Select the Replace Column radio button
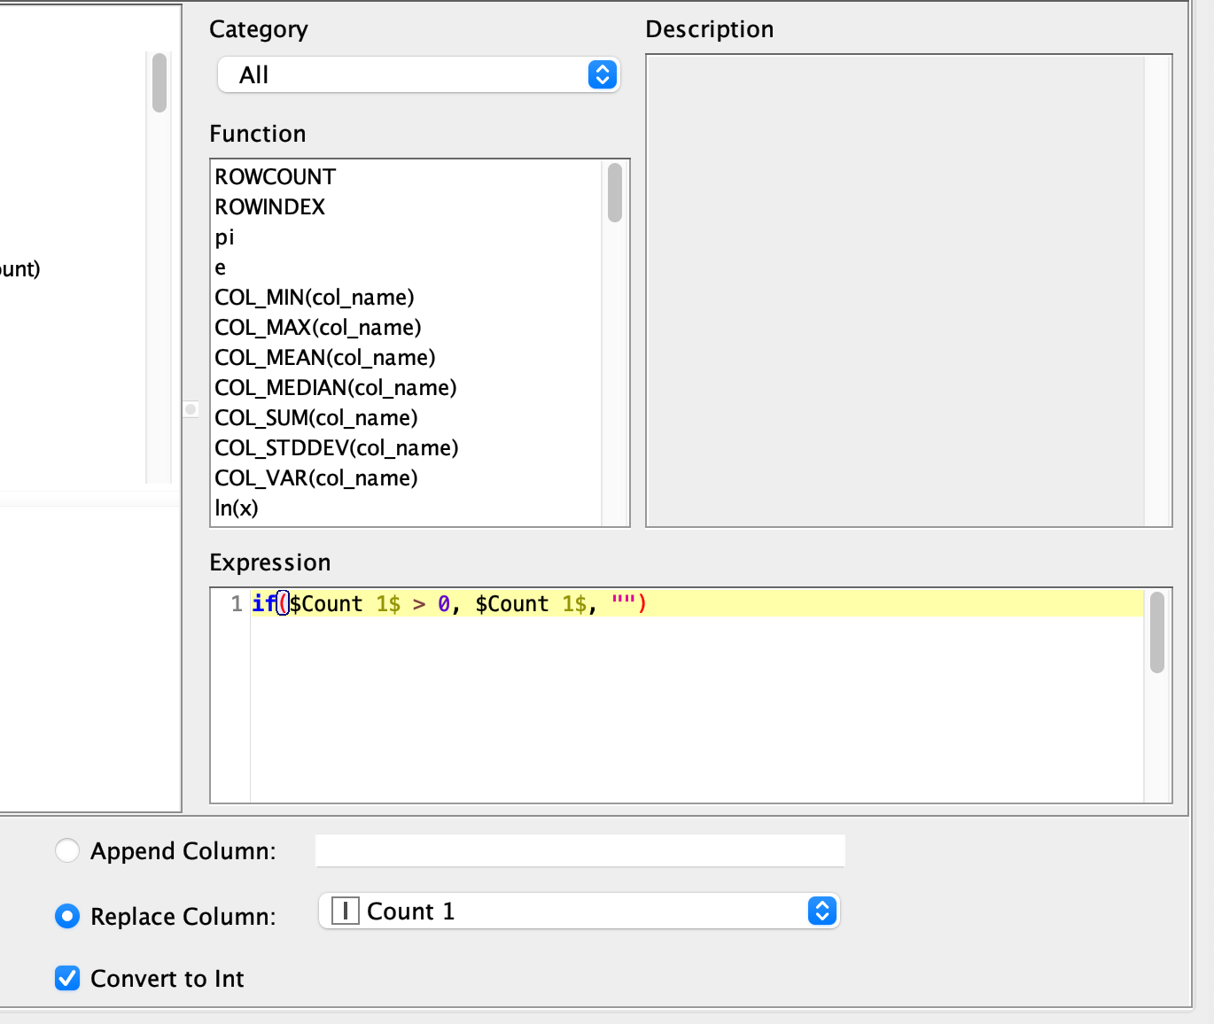Image resolution: width=1214 pixels, height=1024 pixels. pos(67,916)
